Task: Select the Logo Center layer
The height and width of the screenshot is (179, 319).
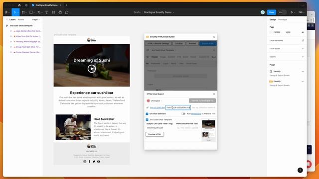Action: tap(28, 31)
